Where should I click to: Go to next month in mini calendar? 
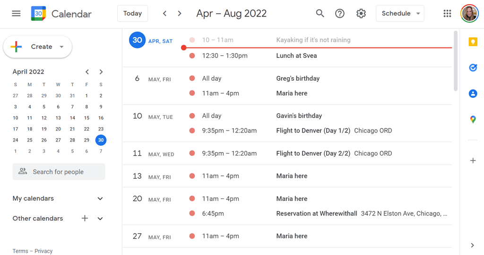pos(101,72)
